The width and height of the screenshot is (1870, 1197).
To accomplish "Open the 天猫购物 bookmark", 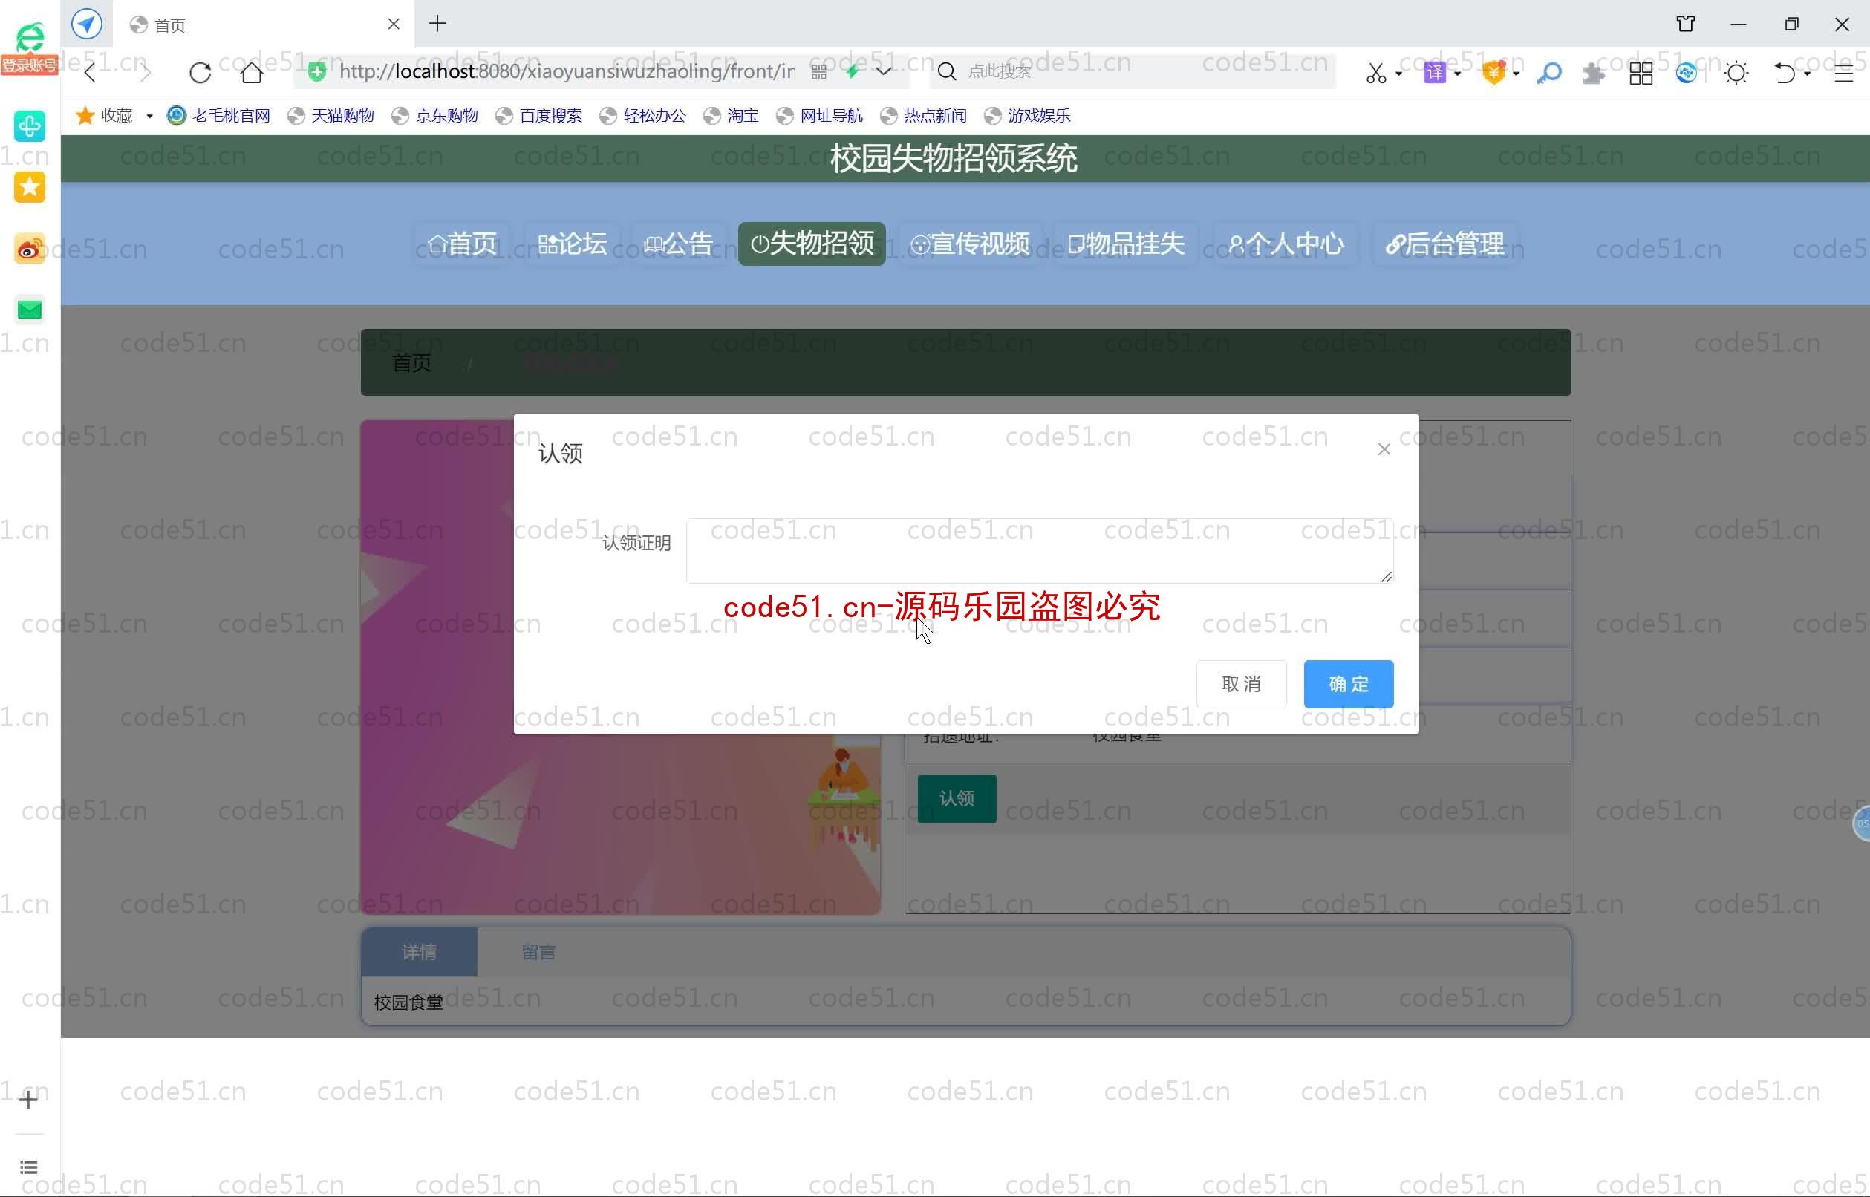I will tap(330, 115).
